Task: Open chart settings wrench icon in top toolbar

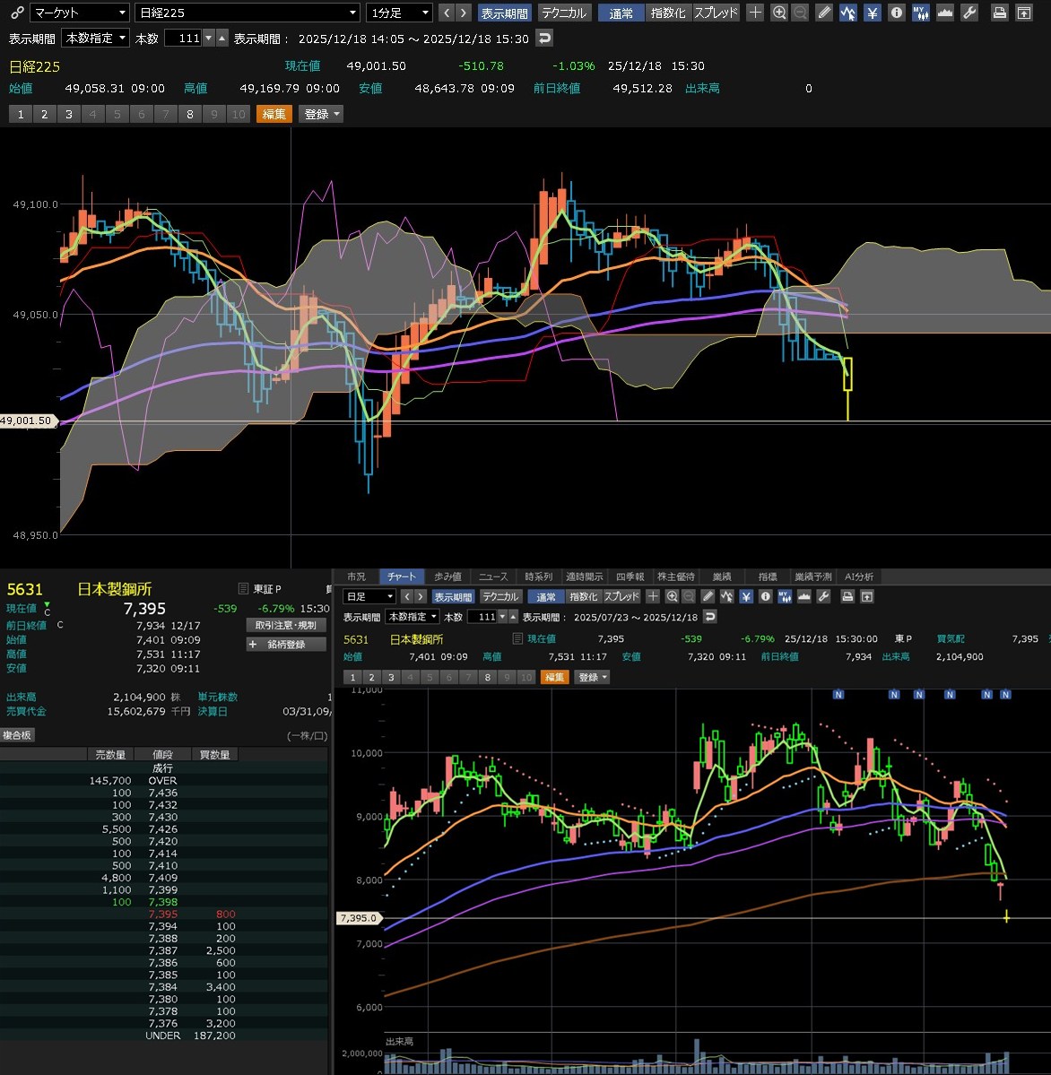Action: (x=969, y=13)
